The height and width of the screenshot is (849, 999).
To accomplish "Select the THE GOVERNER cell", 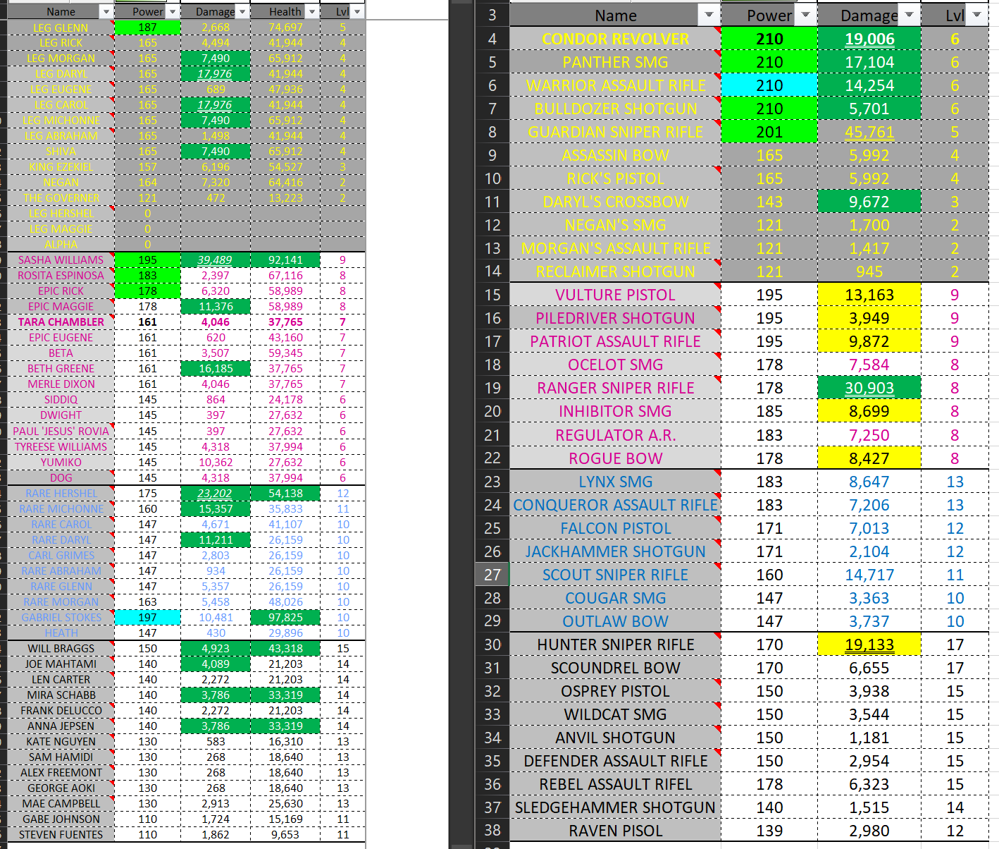I will [61, 198].
